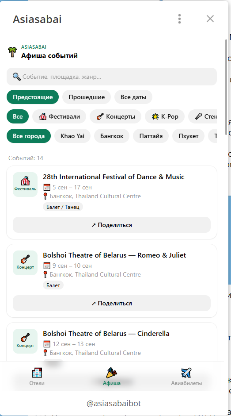Click the palm tree logo icon

click(12, 52)
